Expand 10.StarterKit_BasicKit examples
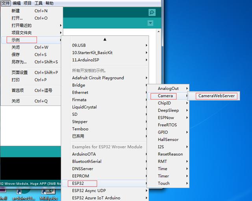 point(105,53)
